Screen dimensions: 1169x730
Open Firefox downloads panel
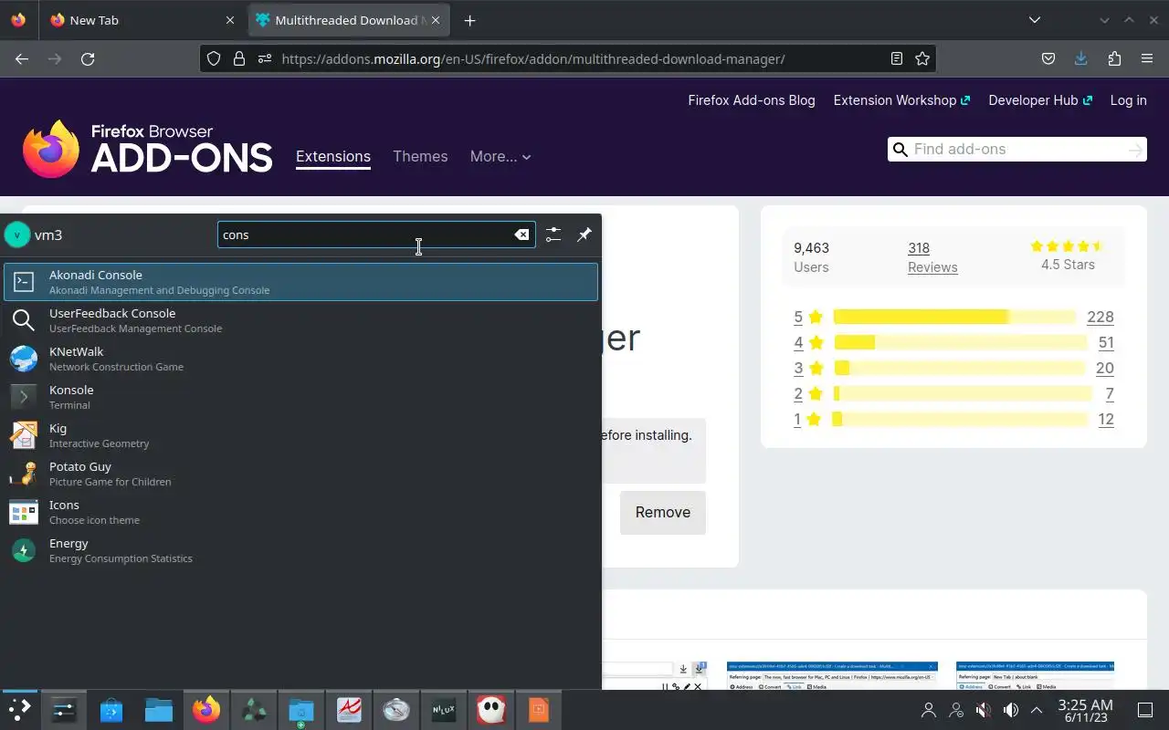pos(1081,58)
